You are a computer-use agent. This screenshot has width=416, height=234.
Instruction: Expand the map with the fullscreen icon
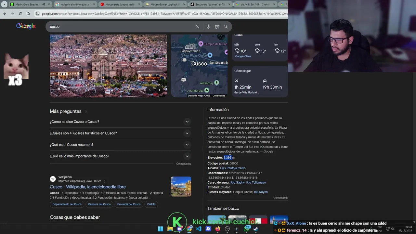221,36
